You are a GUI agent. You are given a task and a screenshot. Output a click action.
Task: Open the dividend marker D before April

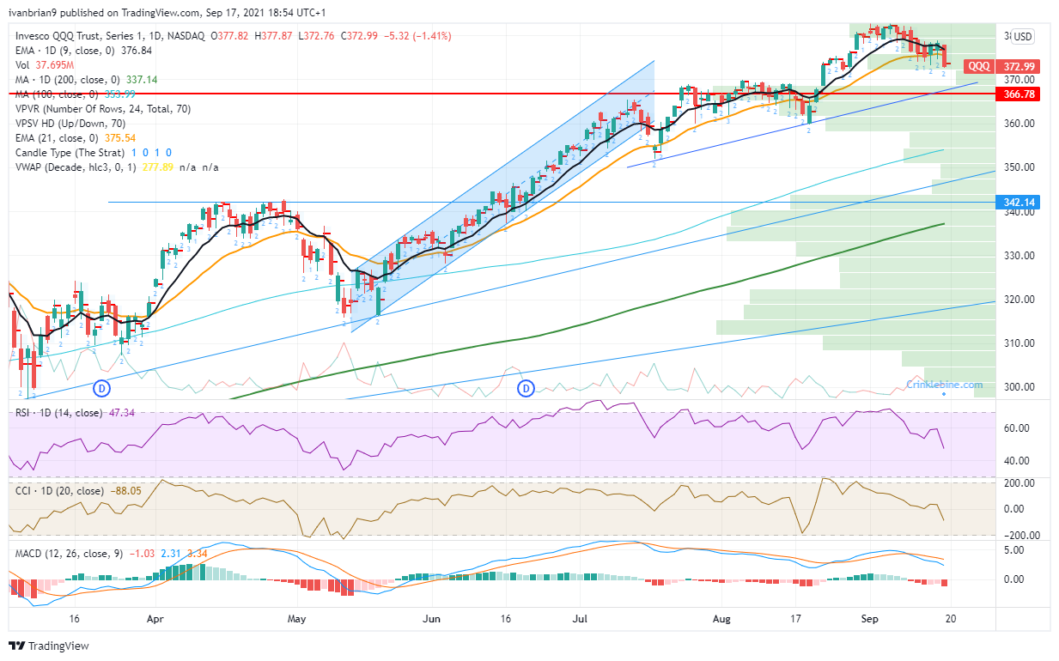(101, 388)
